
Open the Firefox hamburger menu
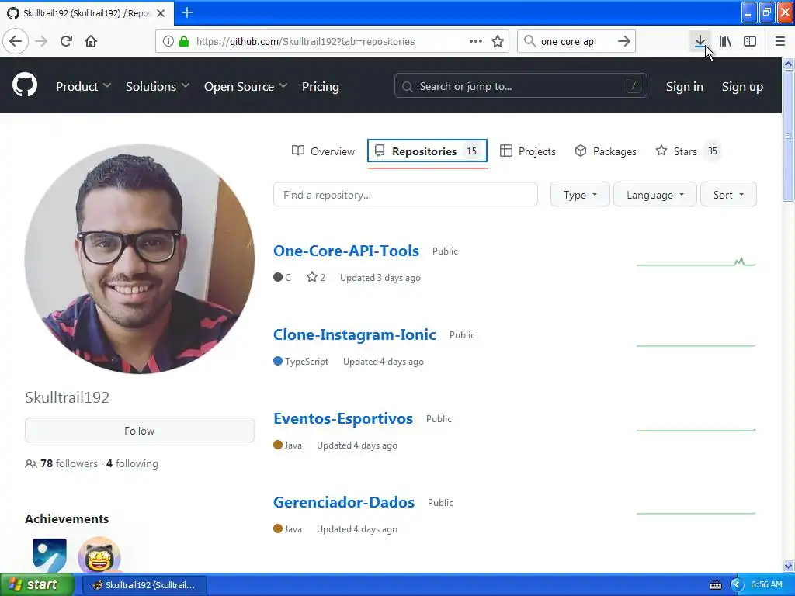pyautogui.click(x=780, y=41)
